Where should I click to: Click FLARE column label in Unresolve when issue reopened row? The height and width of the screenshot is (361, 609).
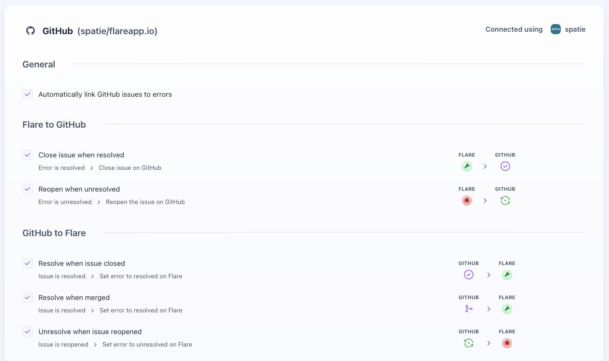pyautogui.click(x=507, y=332)
